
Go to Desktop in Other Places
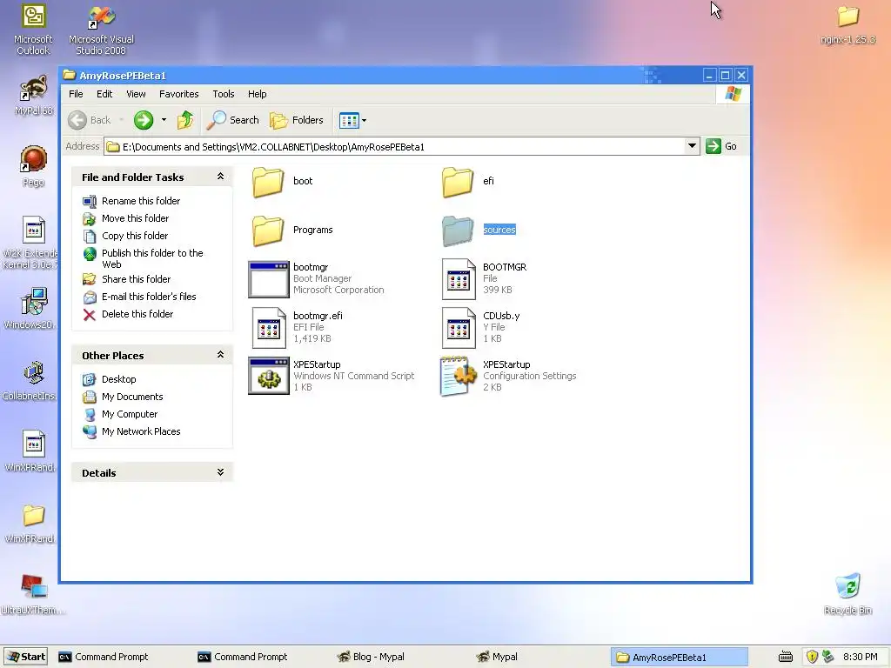pos(118,379)
